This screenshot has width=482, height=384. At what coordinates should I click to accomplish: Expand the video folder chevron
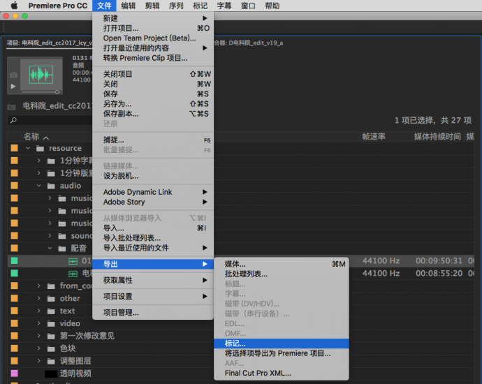tap(38, 323)
